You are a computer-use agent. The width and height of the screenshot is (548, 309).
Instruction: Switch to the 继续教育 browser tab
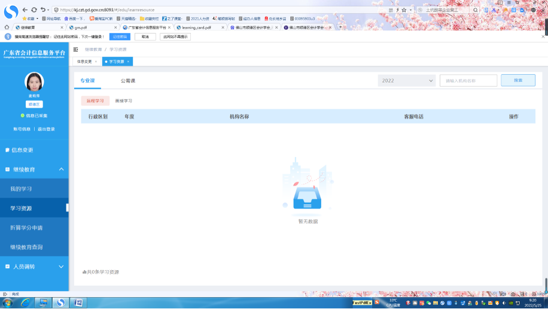coord(39,28)
